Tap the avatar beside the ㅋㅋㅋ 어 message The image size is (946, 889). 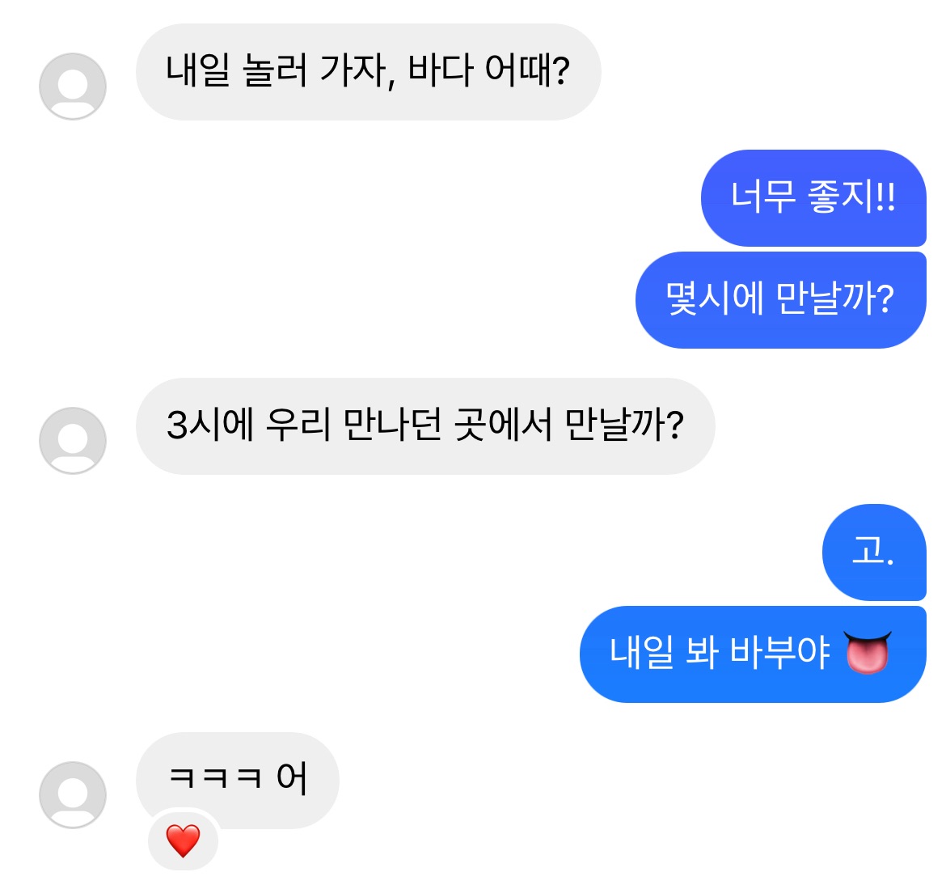73,795
